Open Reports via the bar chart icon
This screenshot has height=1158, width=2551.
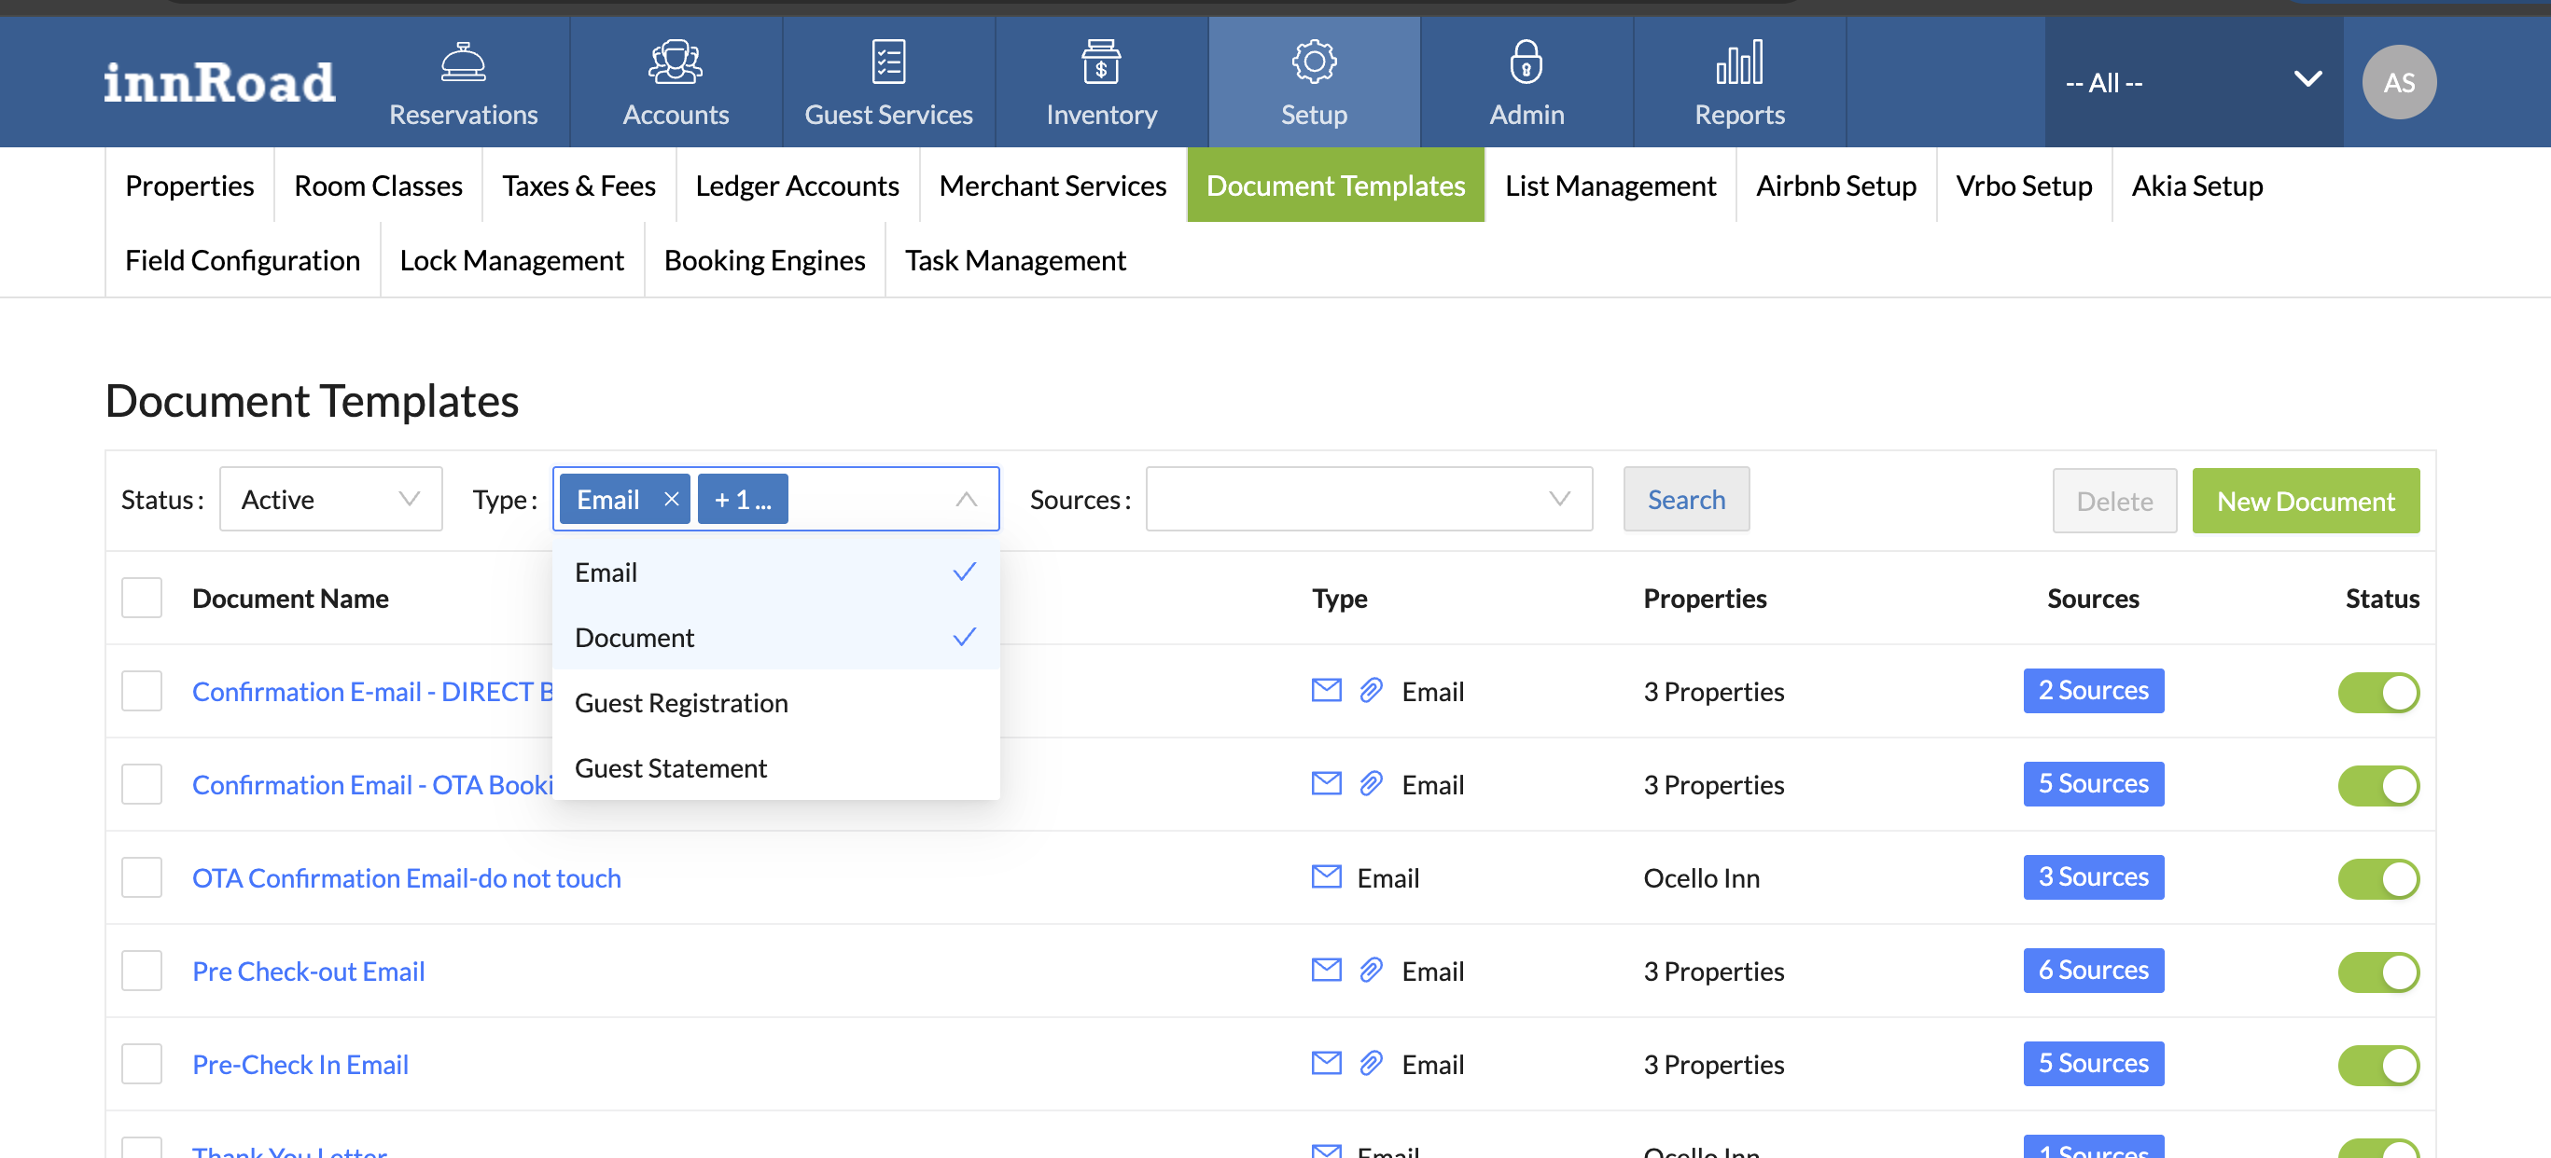[1739, 62]
